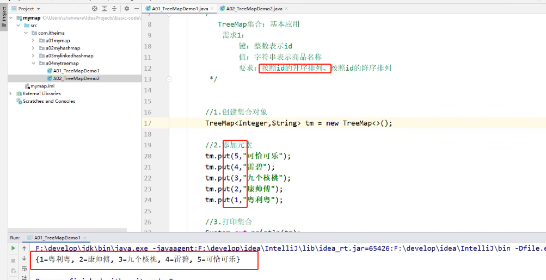
Task: Expand the a01mymap package
Action: pyautogui.click(x=33, y=41)
